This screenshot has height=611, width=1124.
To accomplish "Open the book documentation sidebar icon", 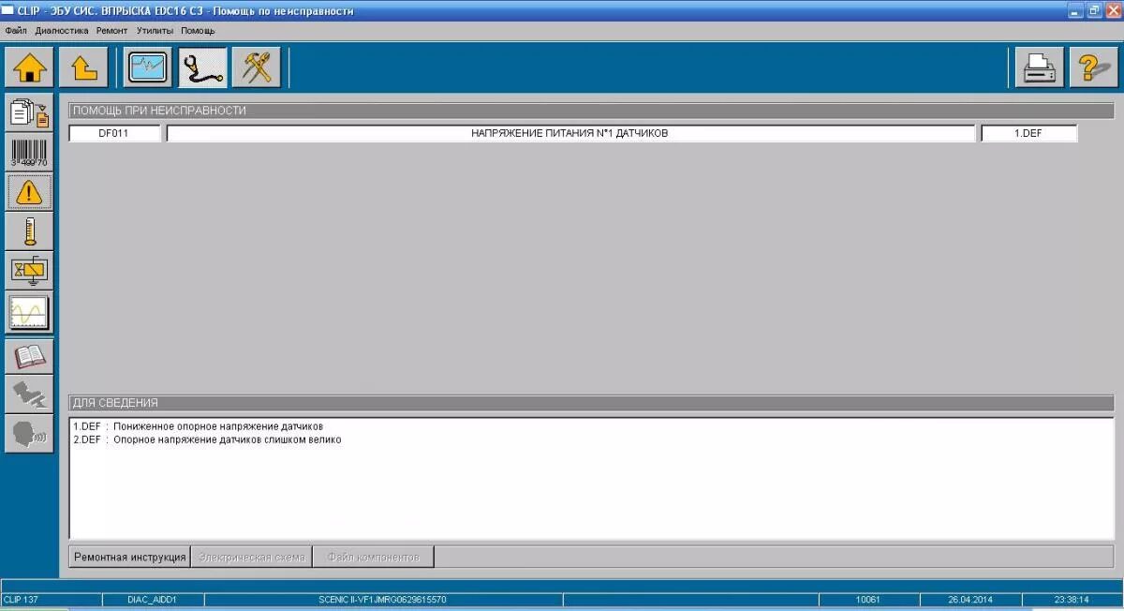I will click(x=29, y=356).
